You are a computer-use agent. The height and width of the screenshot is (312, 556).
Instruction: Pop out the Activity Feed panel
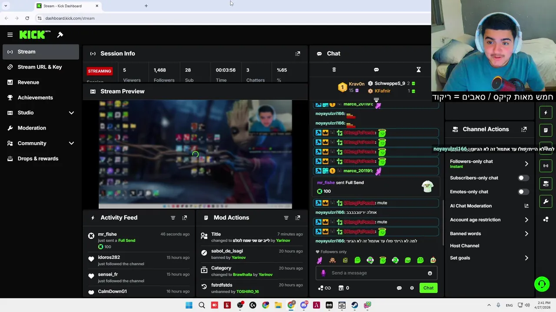pyautogui.click(x=185, y=218)
